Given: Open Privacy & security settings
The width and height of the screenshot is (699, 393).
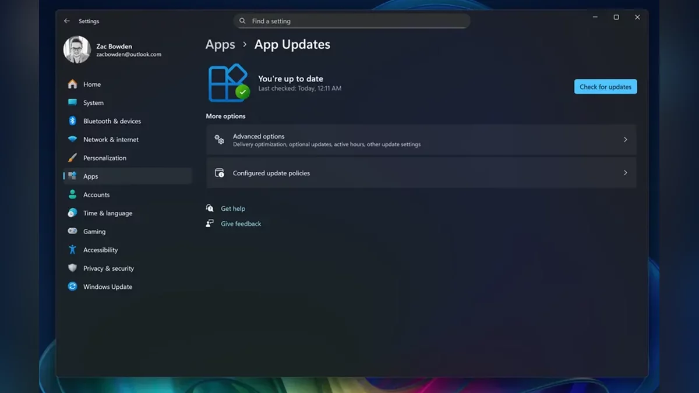Looking at the screenshot, I should (128, 268).
